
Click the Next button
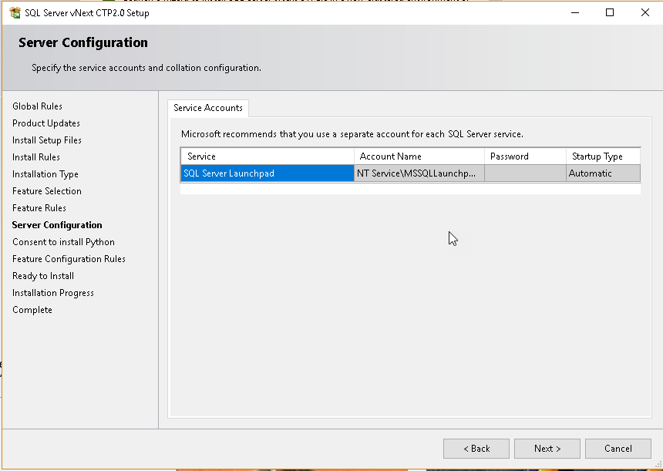[x=547, y=449]
